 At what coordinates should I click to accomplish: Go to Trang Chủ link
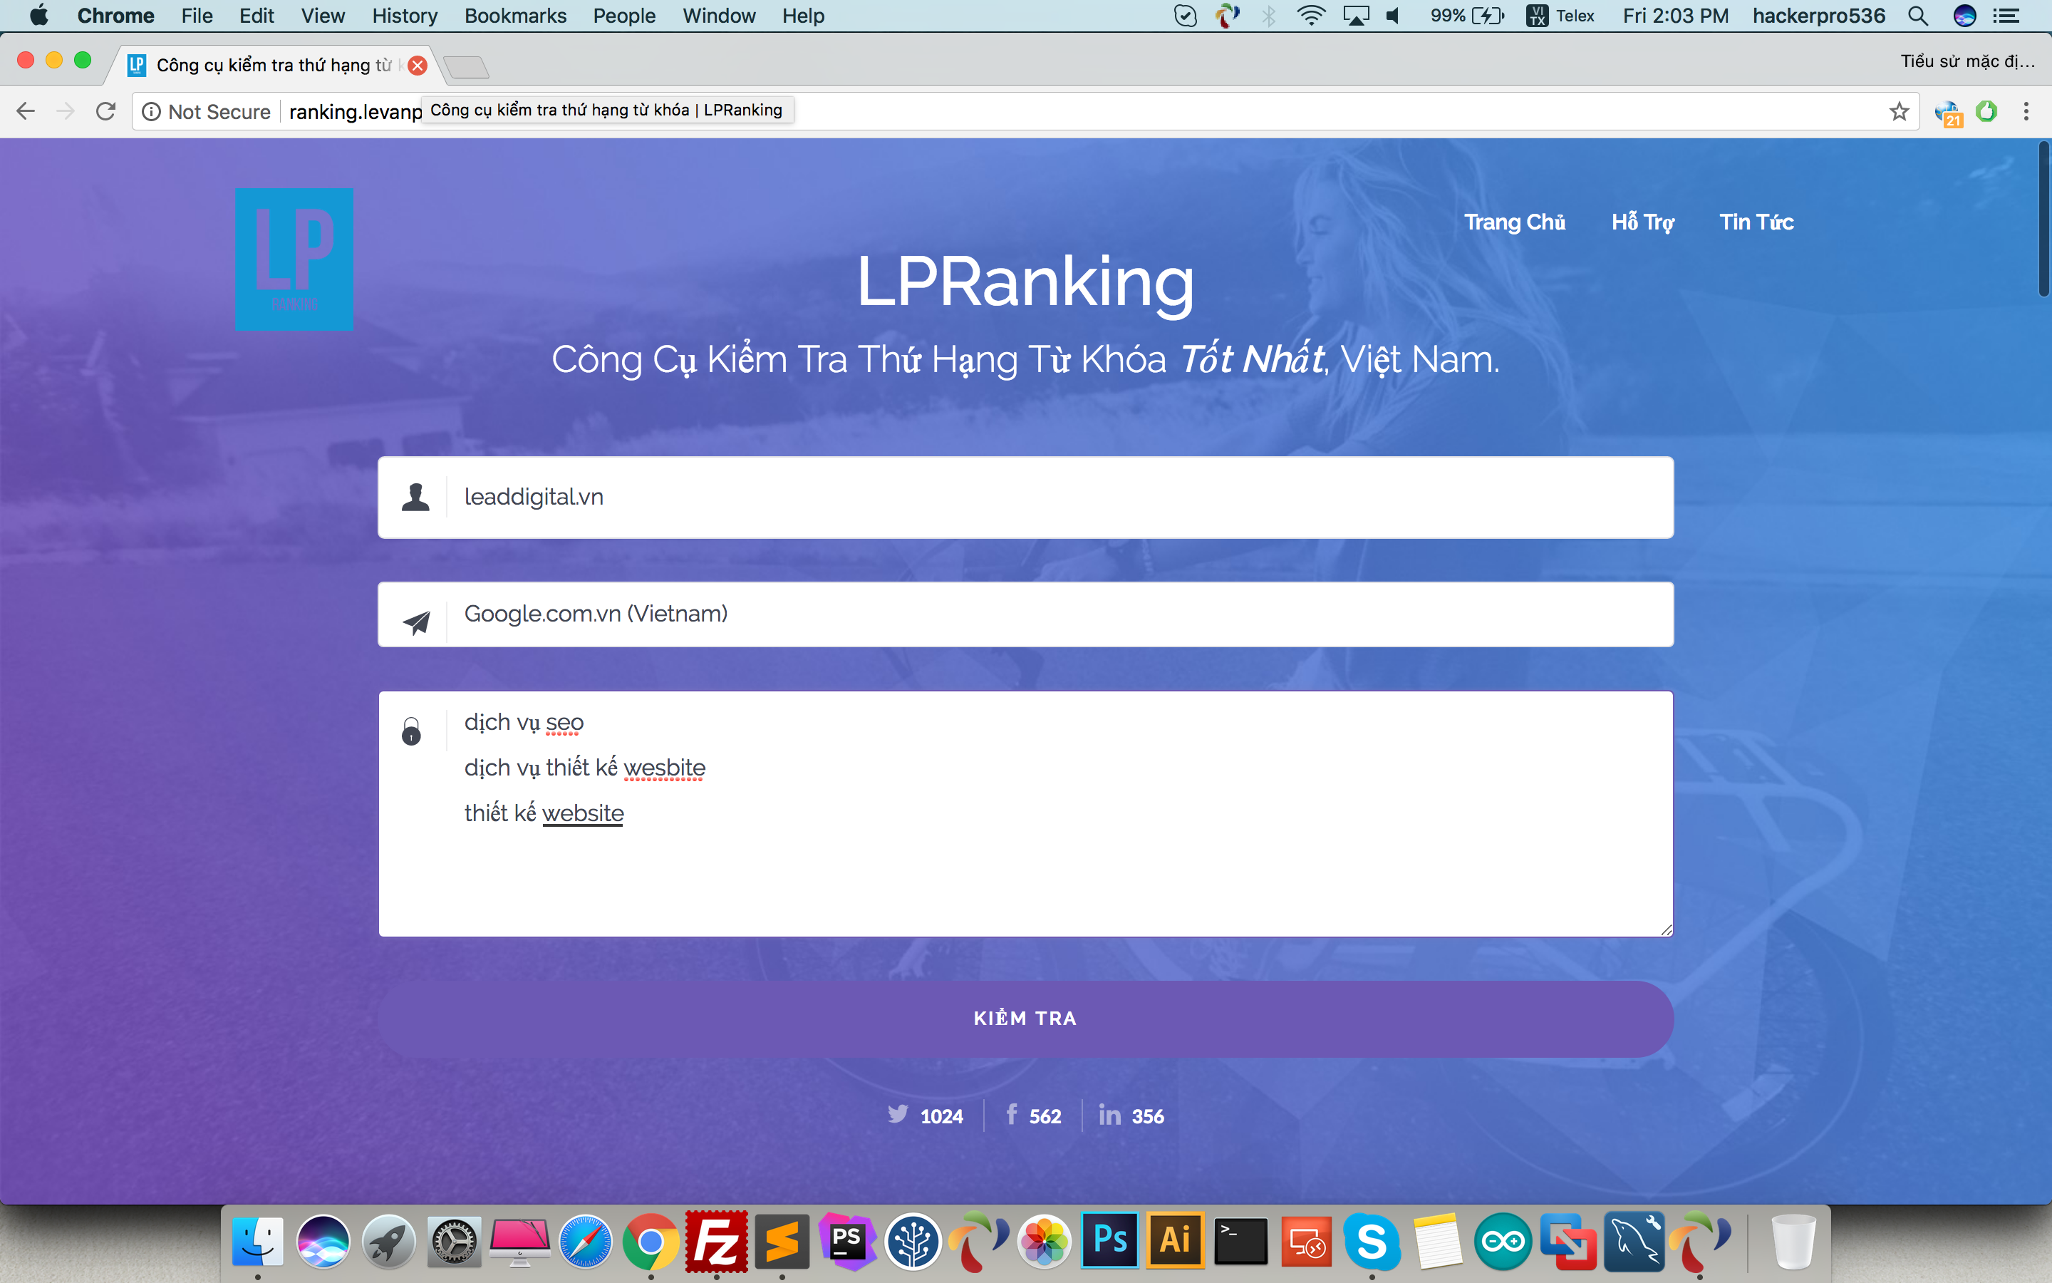click(1514, 222)
